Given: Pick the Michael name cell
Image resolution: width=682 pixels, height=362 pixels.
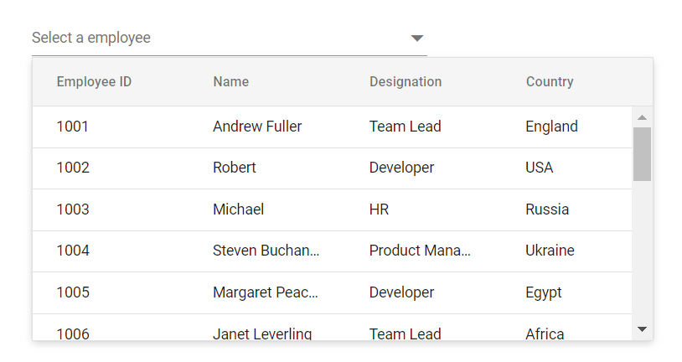Looking at the screenshot, I should pos(238,209).
